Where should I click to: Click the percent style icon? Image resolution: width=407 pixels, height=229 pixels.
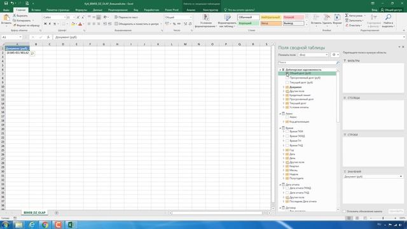pyautogui.click(x=174, y=24)
